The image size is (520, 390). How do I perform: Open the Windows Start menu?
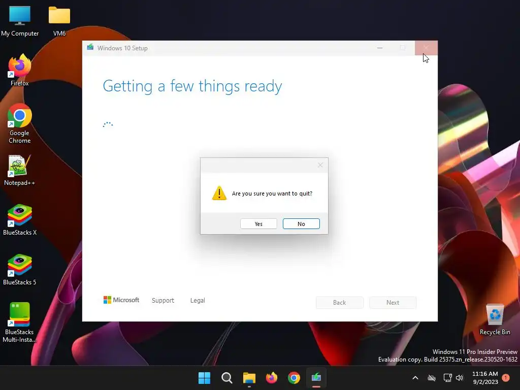coord(204,378)
